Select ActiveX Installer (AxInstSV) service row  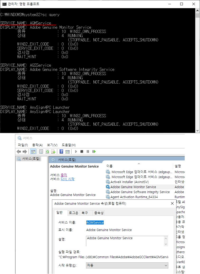click(x=130, y=182)
